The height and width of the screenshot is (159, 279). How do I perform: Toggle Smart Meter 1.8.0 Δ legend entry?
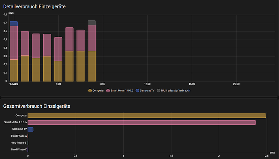click(120, 91)
